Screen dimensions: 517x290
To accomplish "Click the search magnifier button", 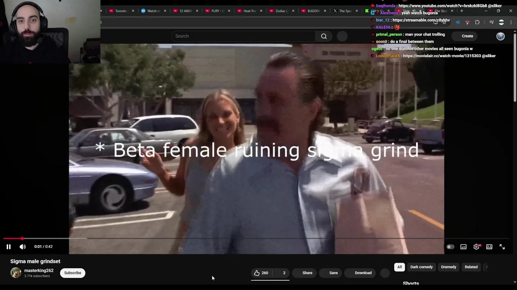I will point(324,36).
